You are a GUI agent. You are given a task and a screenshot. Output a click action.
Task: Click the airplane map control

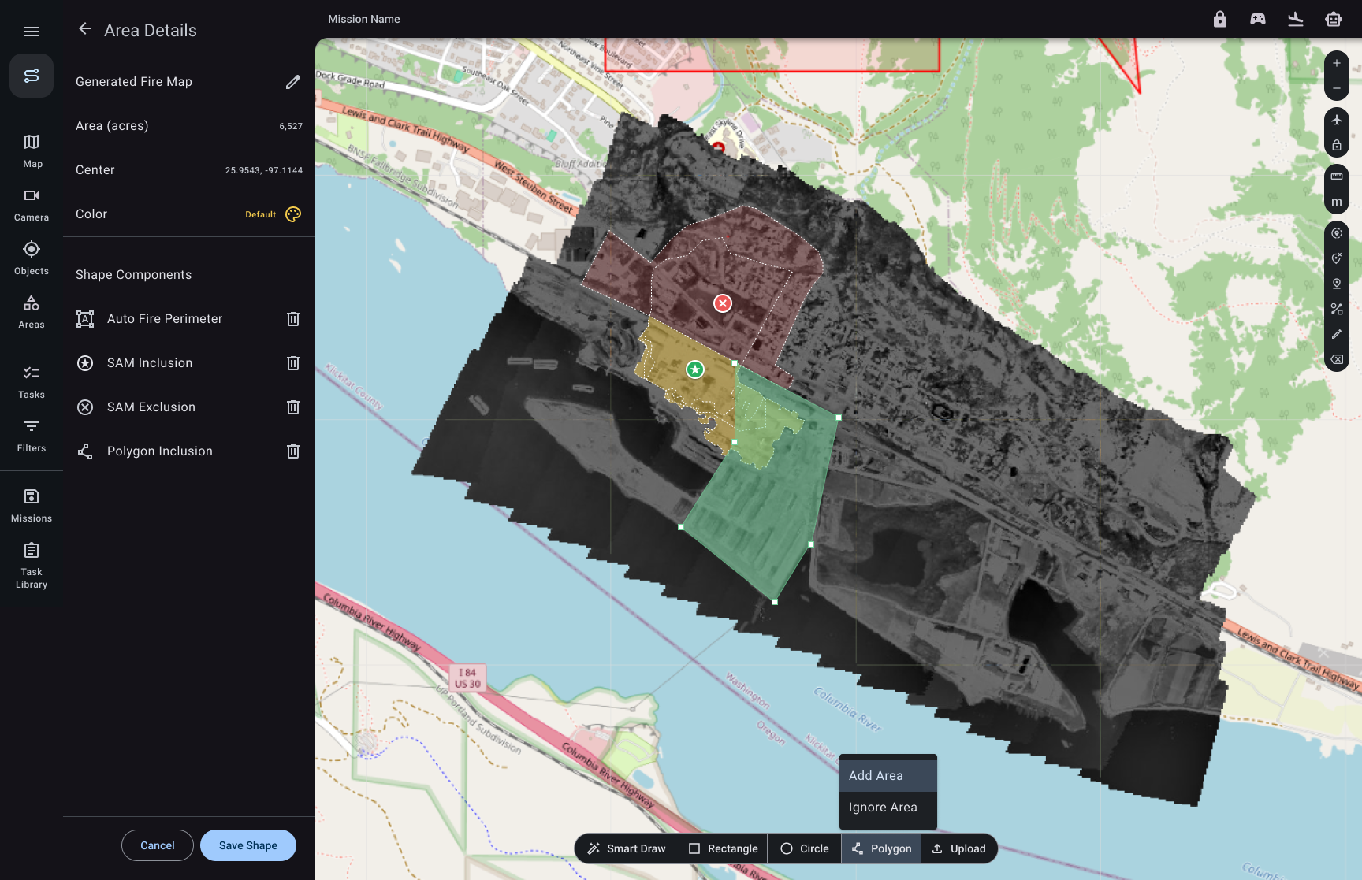pos(1337,120)
